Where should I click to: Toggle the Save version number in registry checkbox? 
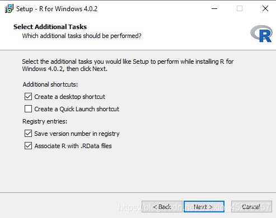click(28, 134)
